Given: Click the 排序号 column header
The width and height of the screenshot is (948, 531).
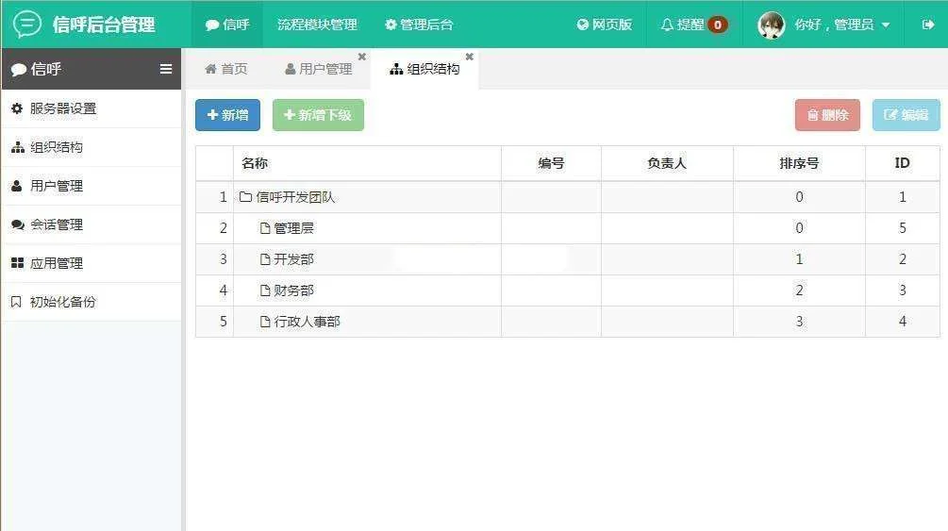Looking at the screenshot, I should tap(799, 163).
